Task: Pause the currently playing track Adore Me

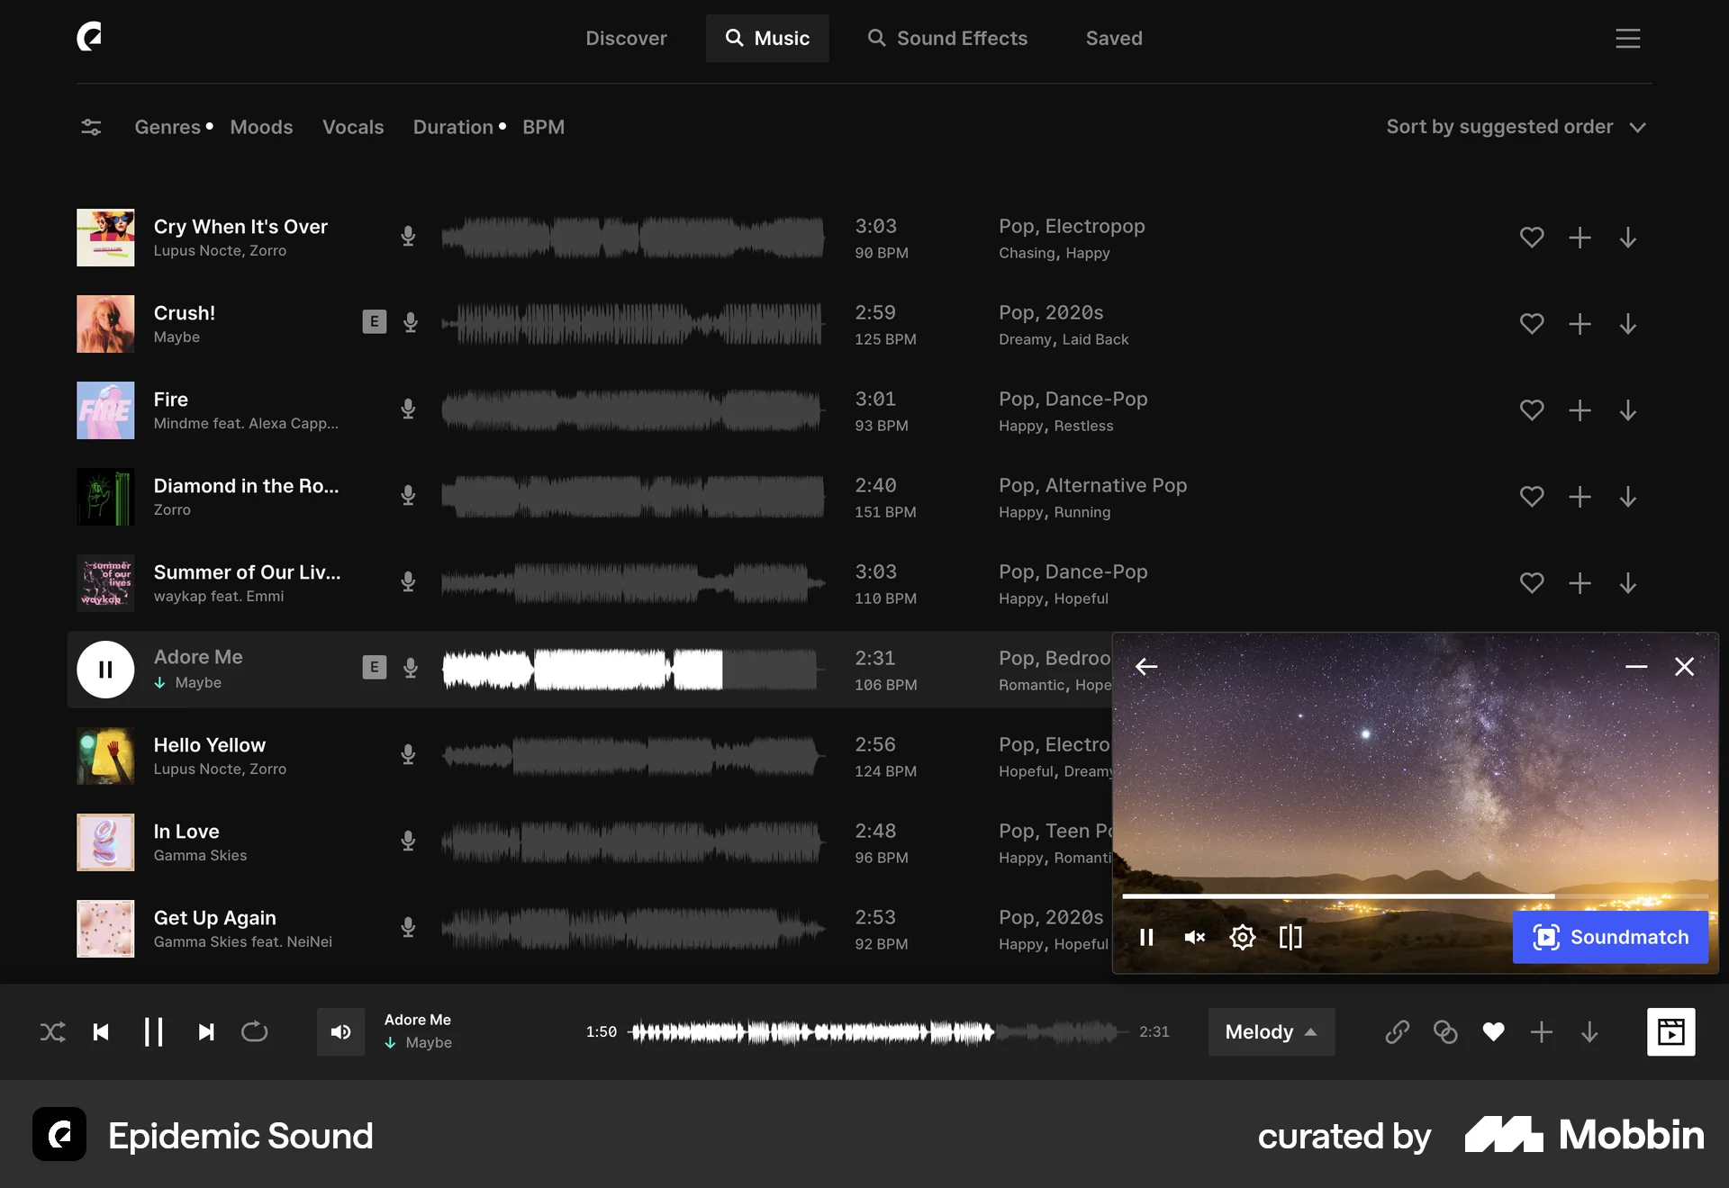Action: tap(105, 669)
